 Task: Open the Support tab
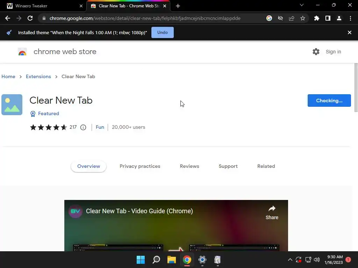pos(228,166)
